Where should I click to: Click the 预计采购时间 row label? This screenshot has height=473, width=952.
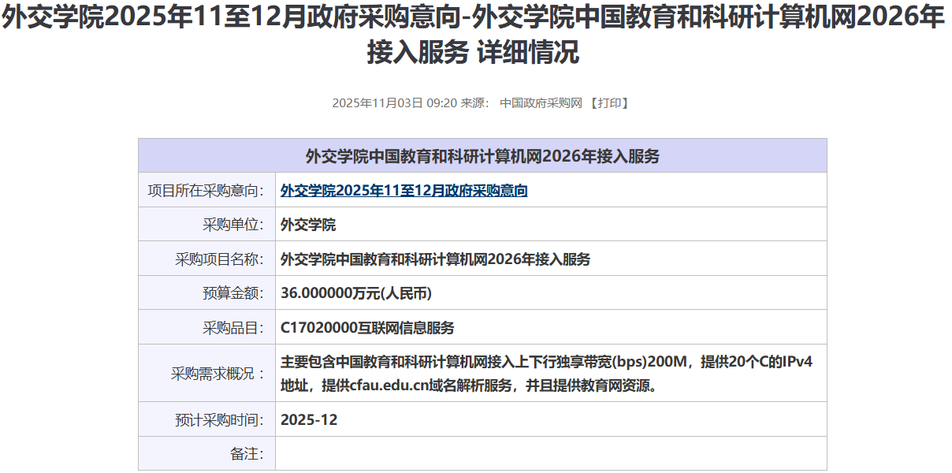(x=219, y=419)
